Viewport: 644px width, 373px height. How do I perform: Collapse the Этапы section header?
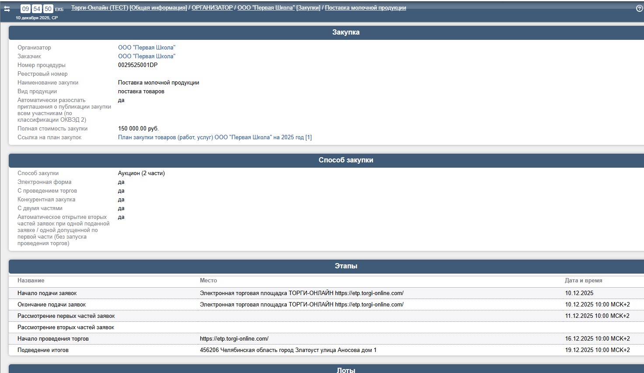point(345,266)
